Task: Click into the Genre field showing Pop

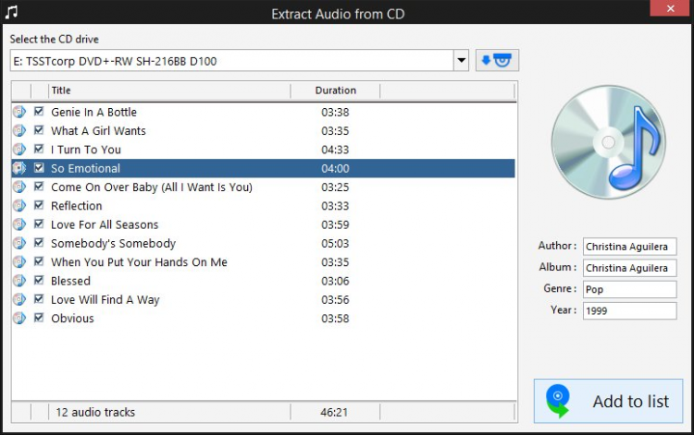Action: coord(629,289)
